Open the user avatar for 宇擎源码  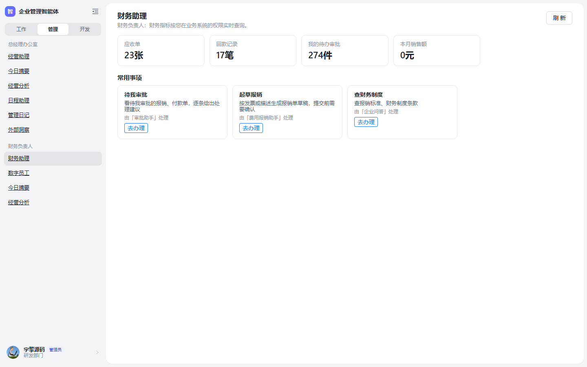click(13, 352)
